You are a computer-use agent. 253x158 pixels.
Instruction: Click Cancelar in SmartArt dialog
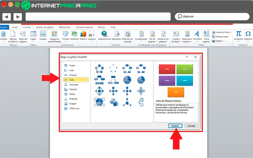[x=191, y=126]
